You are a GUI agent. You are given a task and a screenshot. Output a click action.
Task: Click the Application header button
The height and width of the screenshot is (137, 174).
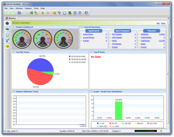click(94, 31)
